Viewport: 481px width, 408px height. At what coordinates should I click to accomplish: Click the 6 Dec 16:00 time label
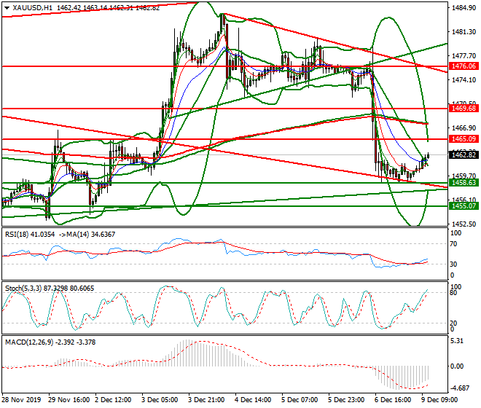[393, 400]
